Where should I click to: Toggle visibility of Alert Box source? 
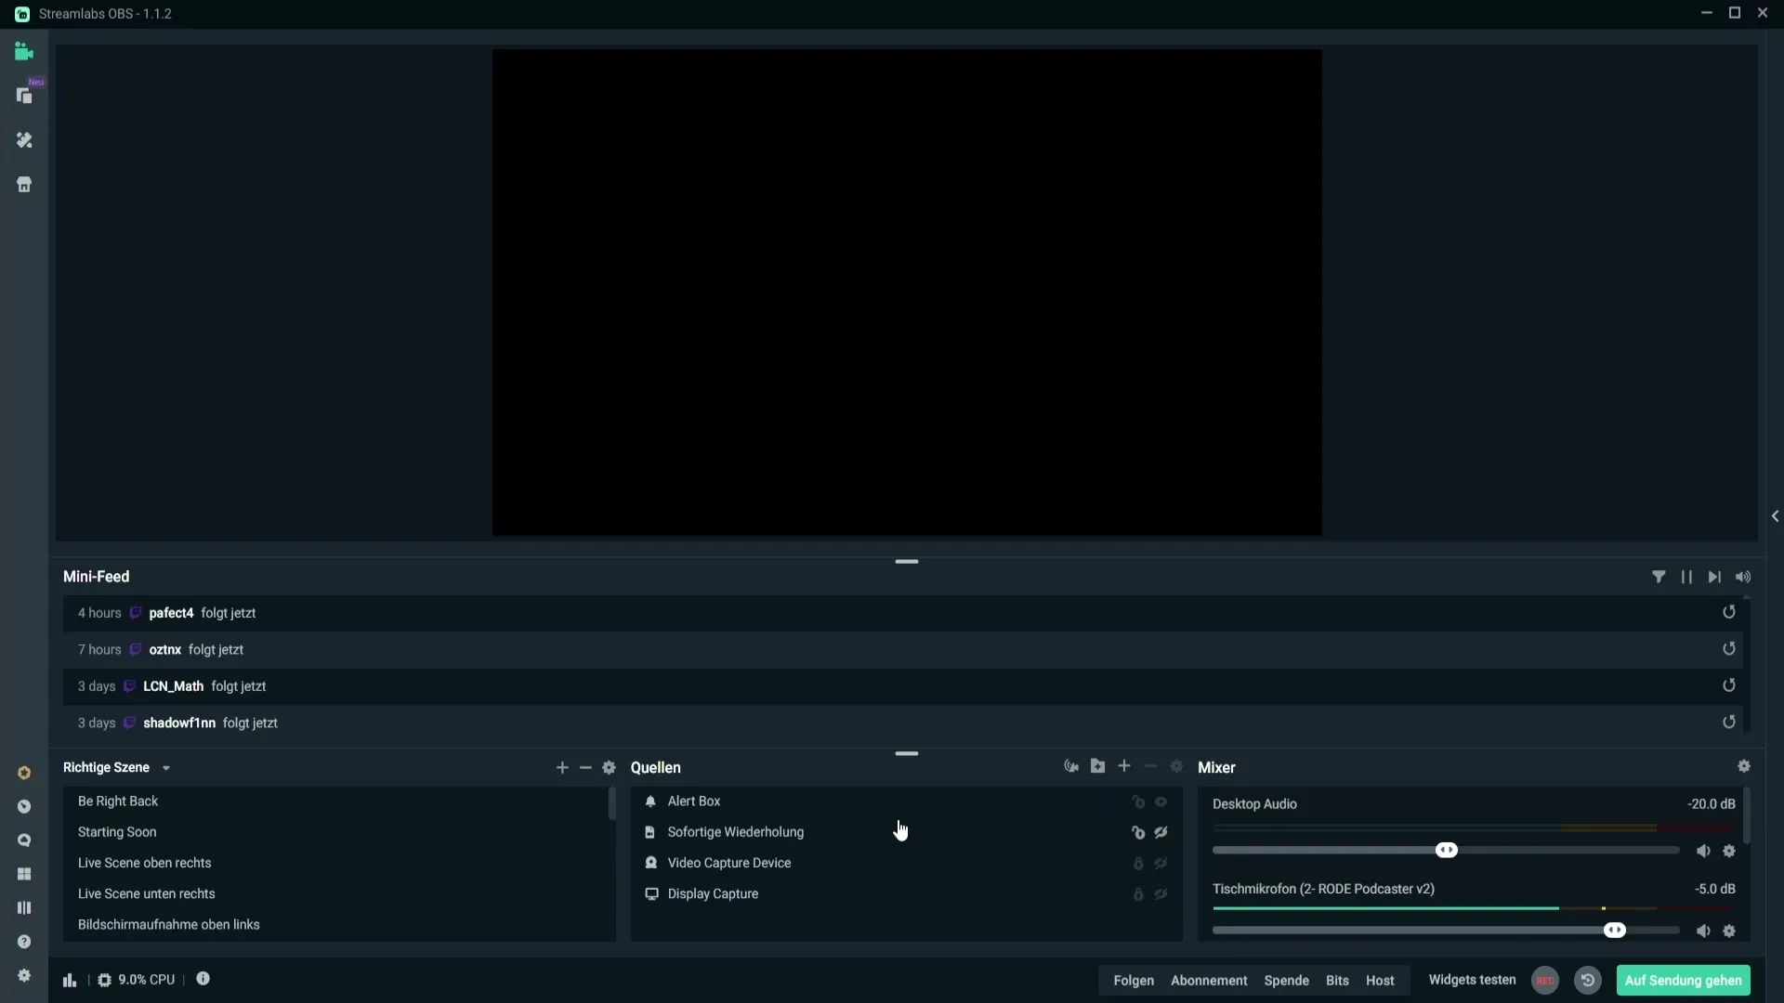point(1161,801)
